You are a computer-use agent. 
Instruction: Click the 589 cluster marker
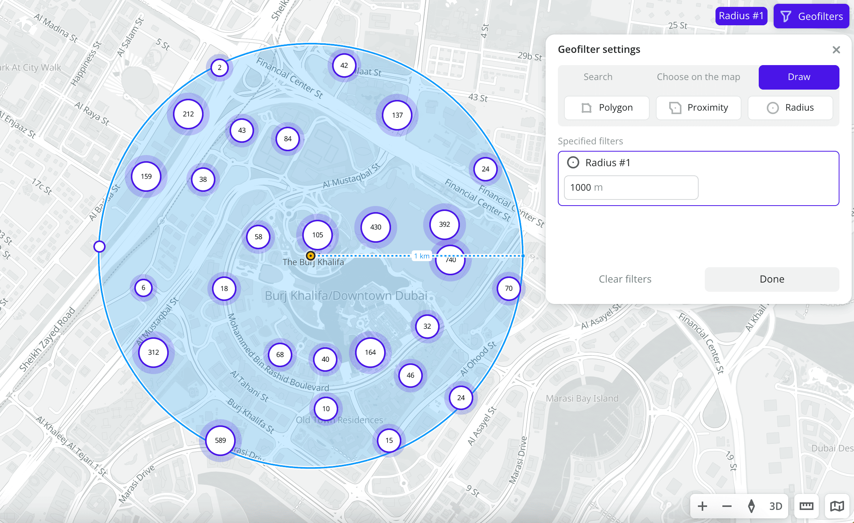[x=220, y=440]
